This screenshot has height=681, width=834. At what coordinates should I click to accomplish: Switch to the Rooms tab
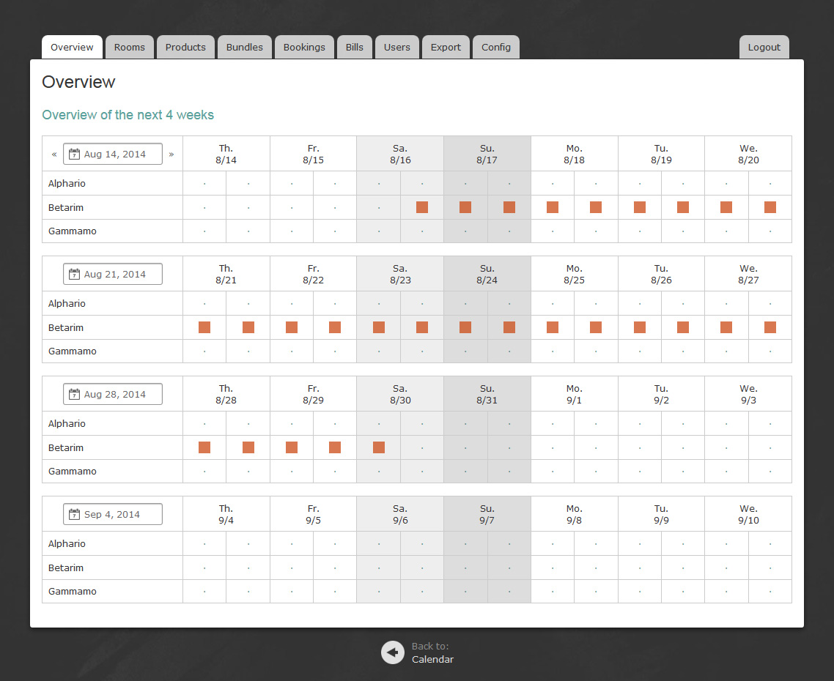pyautogui.click(x=130, y=48)
